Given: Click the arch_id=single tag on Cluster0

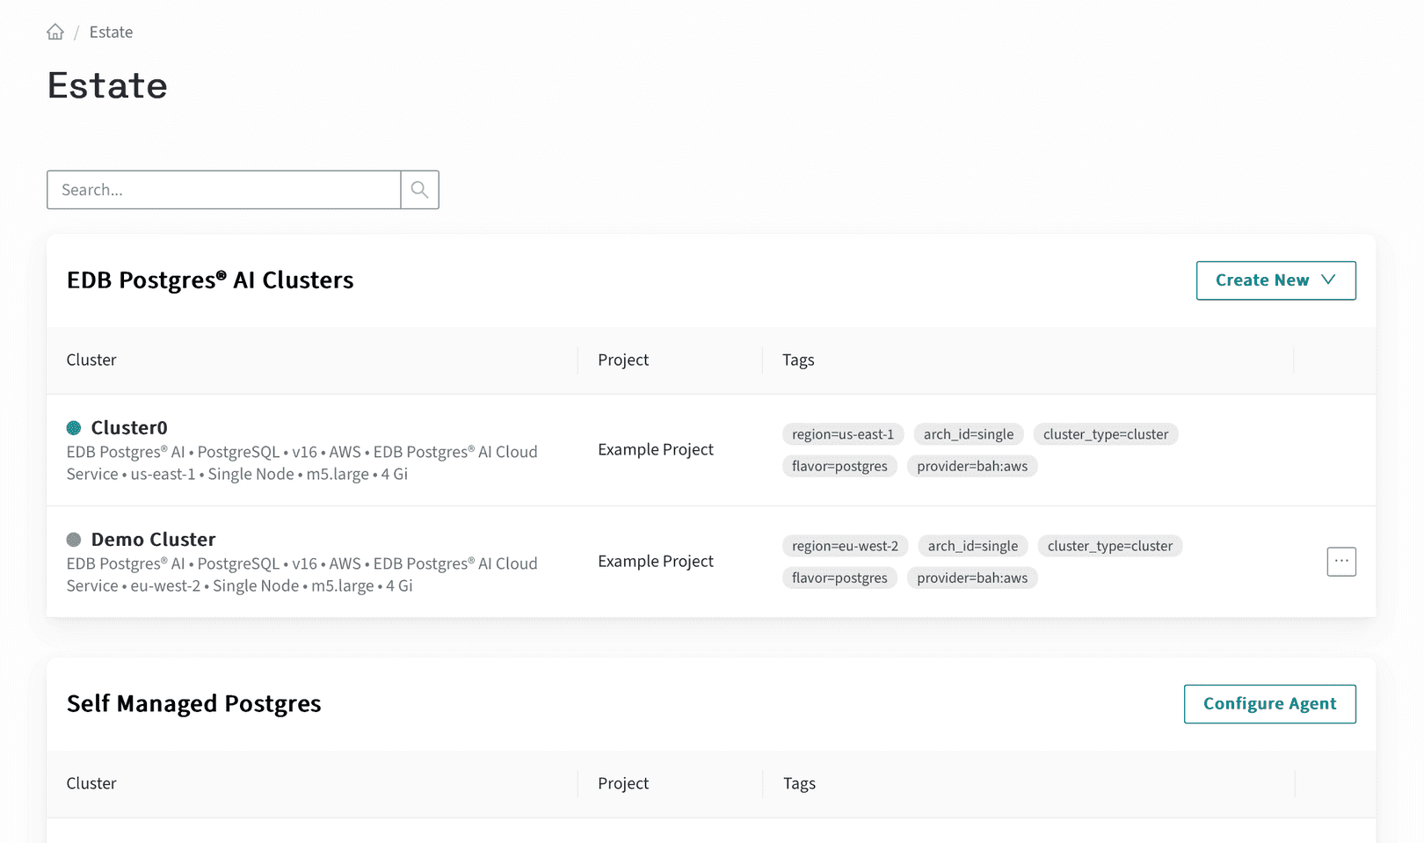Looking at the screenshot, I should coord(968,433).
